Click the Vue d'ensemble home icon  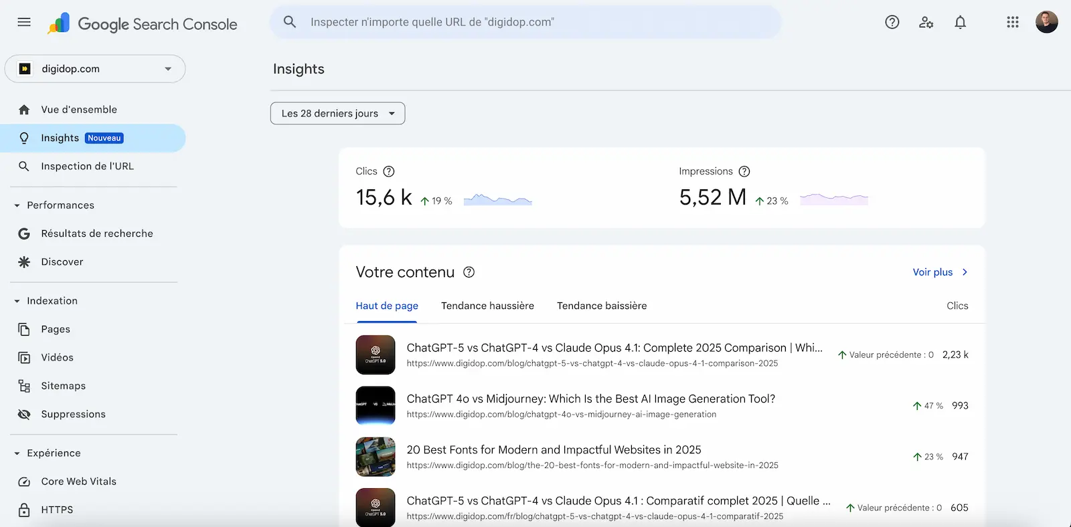24,110
